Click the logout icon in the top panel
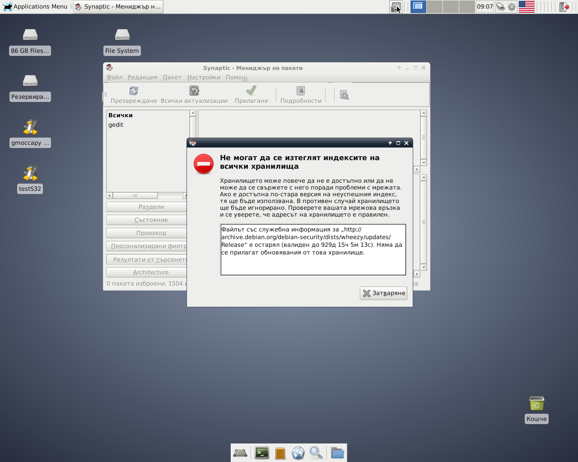 click(x=564, y=7)
